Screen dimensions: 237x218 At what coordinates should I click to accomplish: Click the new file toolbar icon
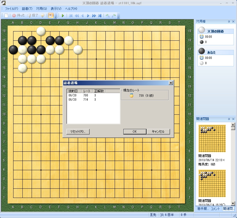click(6, 16)
